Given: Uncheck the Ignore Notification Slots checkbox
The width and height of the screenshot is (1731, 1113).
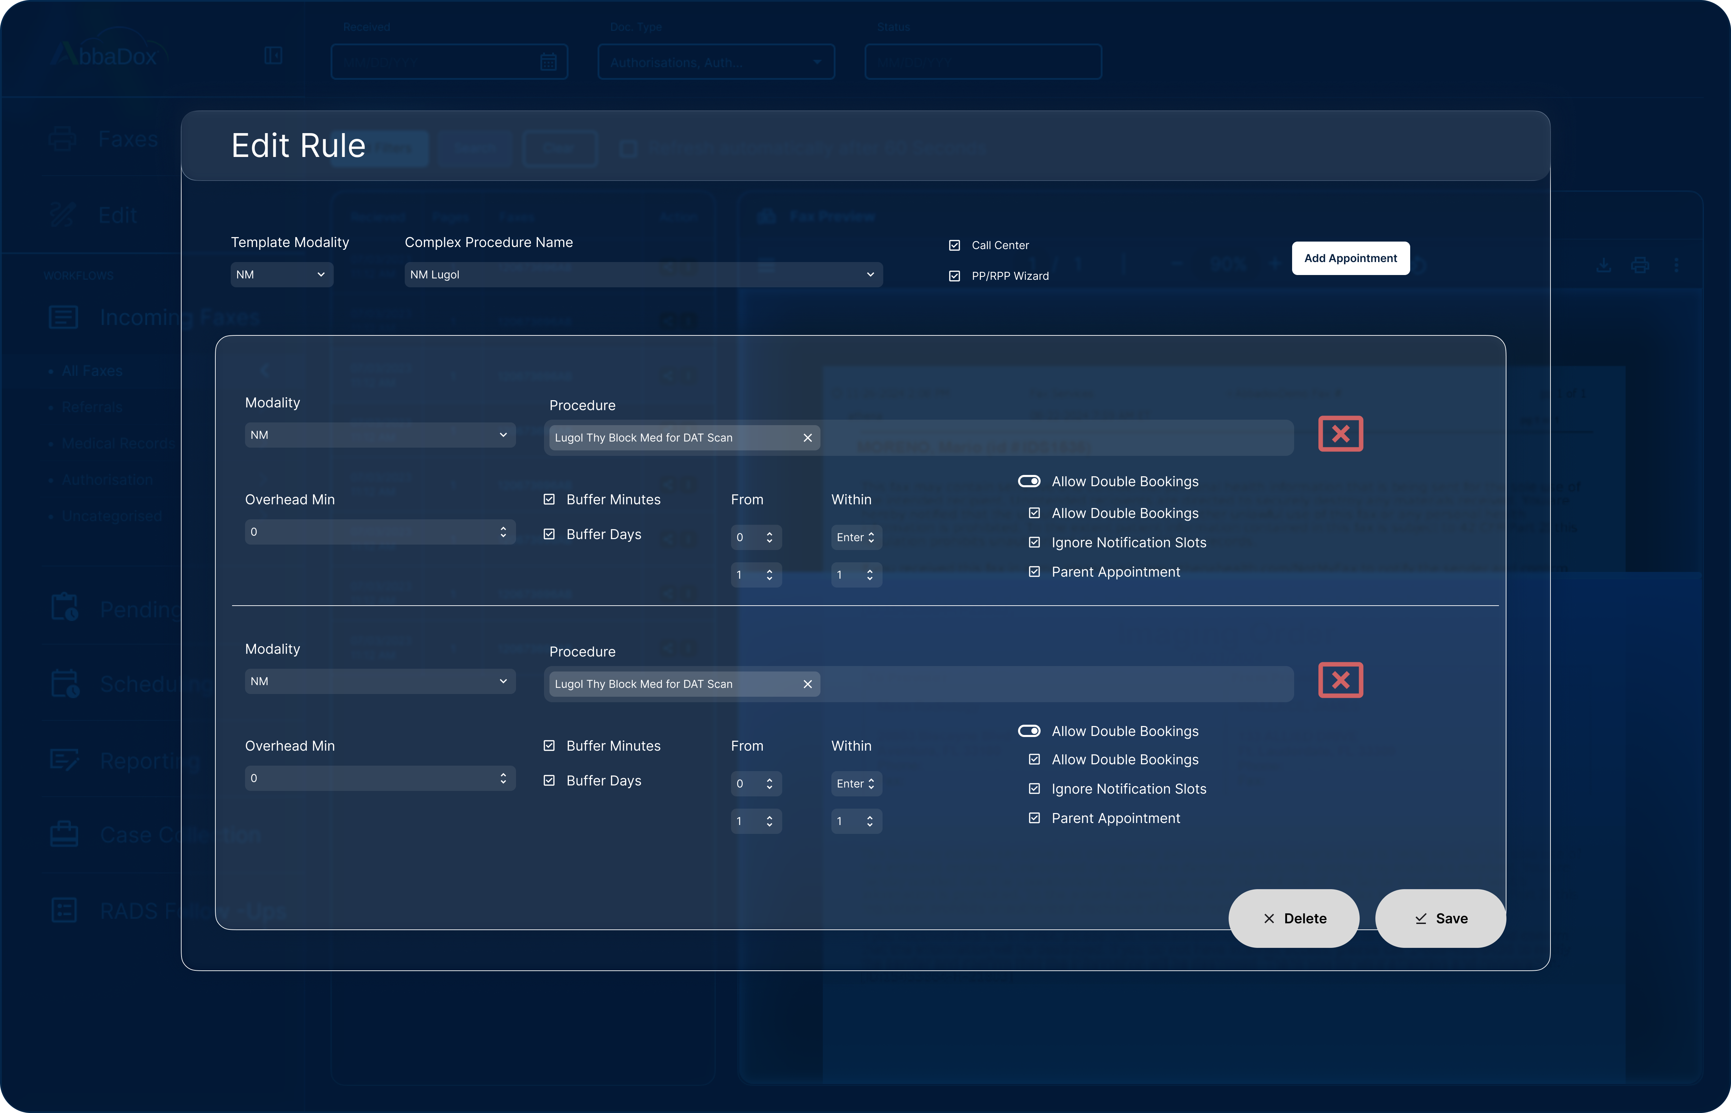Looking at the screenshot, I should tap(1033, 542).
